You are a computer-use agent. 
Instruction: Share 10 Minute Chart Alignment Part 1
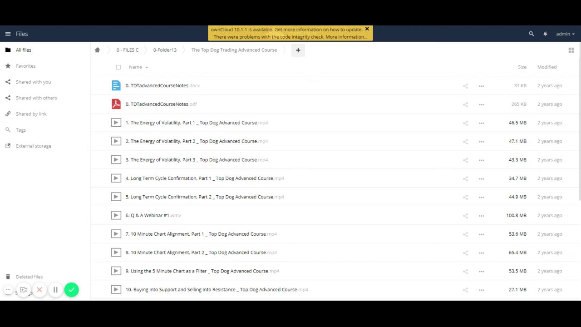pos(465,234)
